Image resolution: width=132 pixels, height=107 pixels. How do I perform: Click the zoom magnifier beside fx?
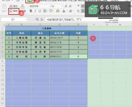click(x=37, y=20)
